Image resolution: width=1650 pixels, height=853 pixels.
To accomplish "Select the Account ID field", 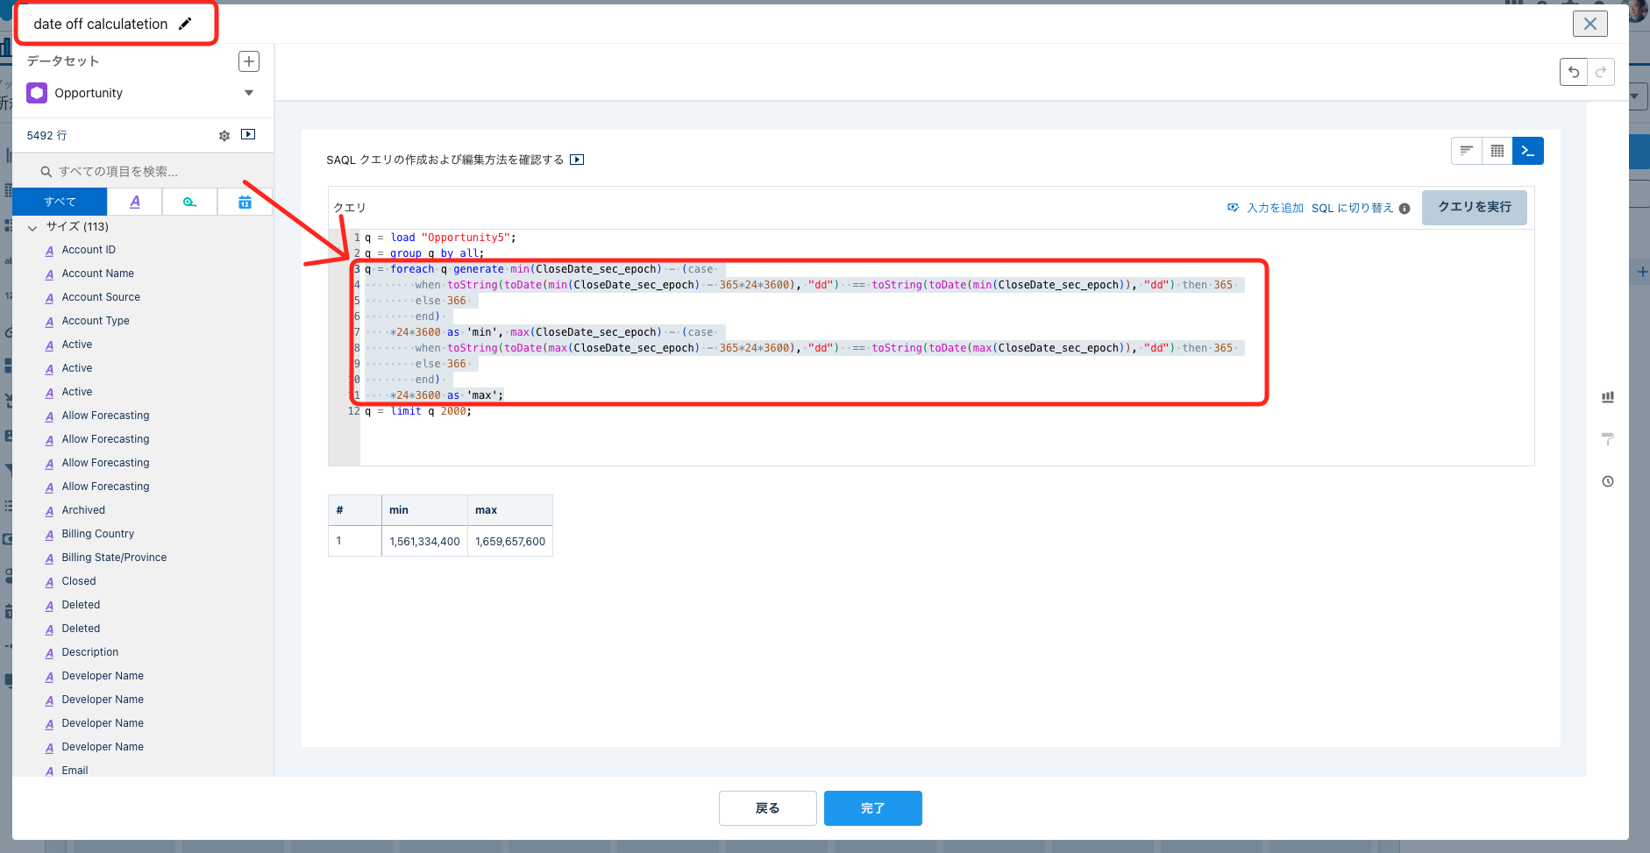I will point(89,250).
